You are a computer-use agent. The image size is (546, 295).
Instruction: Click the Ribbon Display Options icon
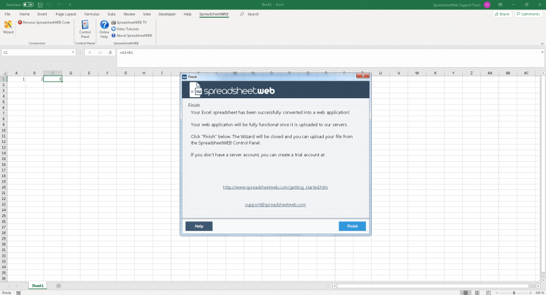[x=500, y=4]
